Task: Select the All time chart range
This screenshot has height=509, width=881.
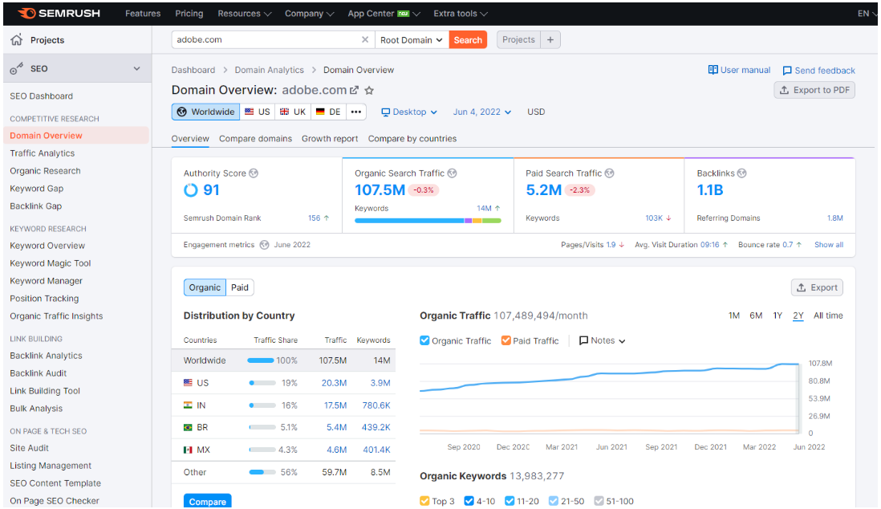Action: (x=828, y=316)
